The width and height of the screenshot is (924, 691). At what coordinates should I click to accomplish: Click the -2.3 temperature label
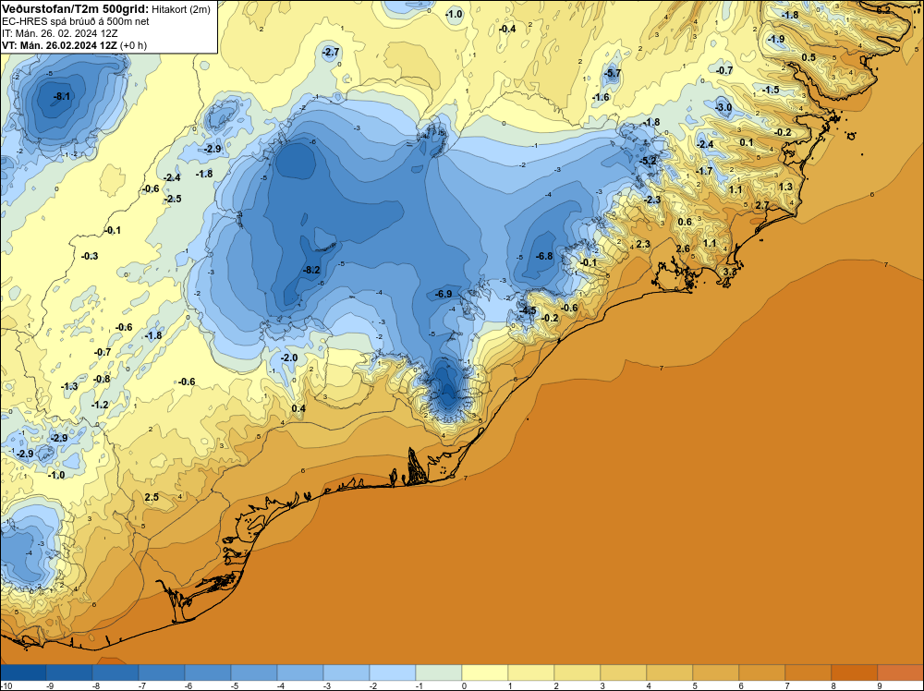[x=651, y=200]
